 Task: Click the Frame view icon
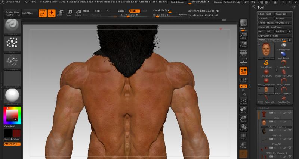[243, 101]
